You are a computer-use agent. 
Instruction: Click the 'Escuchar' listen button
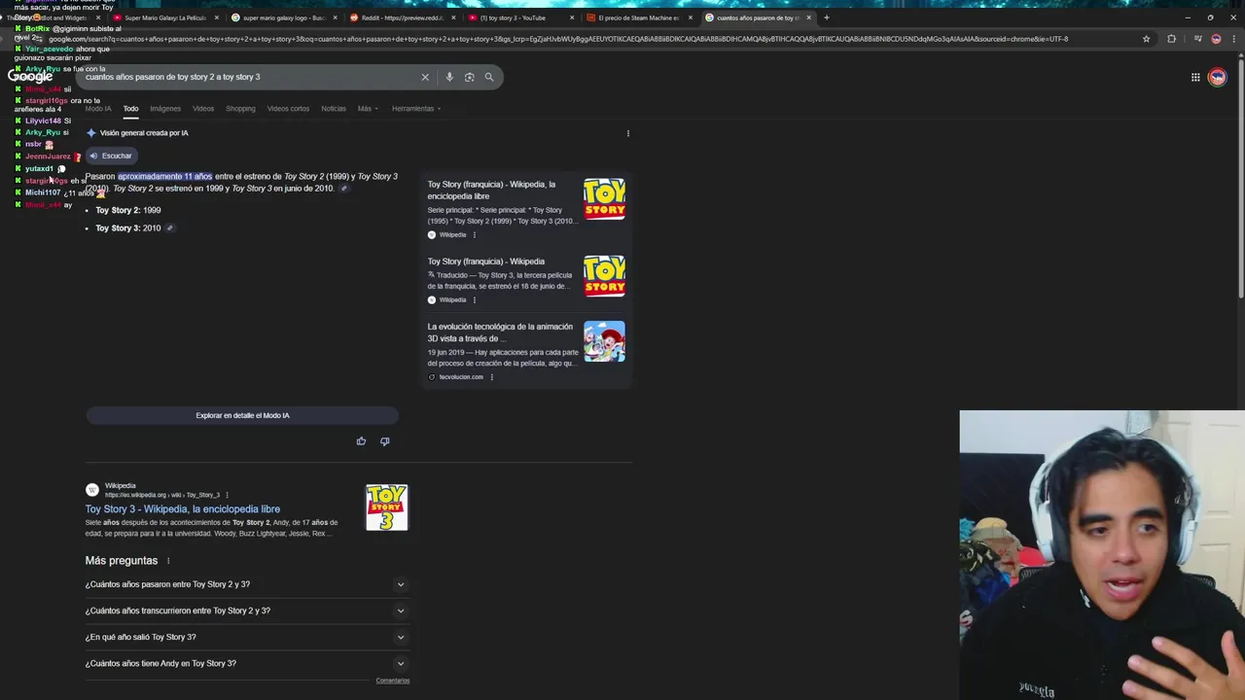110,156
